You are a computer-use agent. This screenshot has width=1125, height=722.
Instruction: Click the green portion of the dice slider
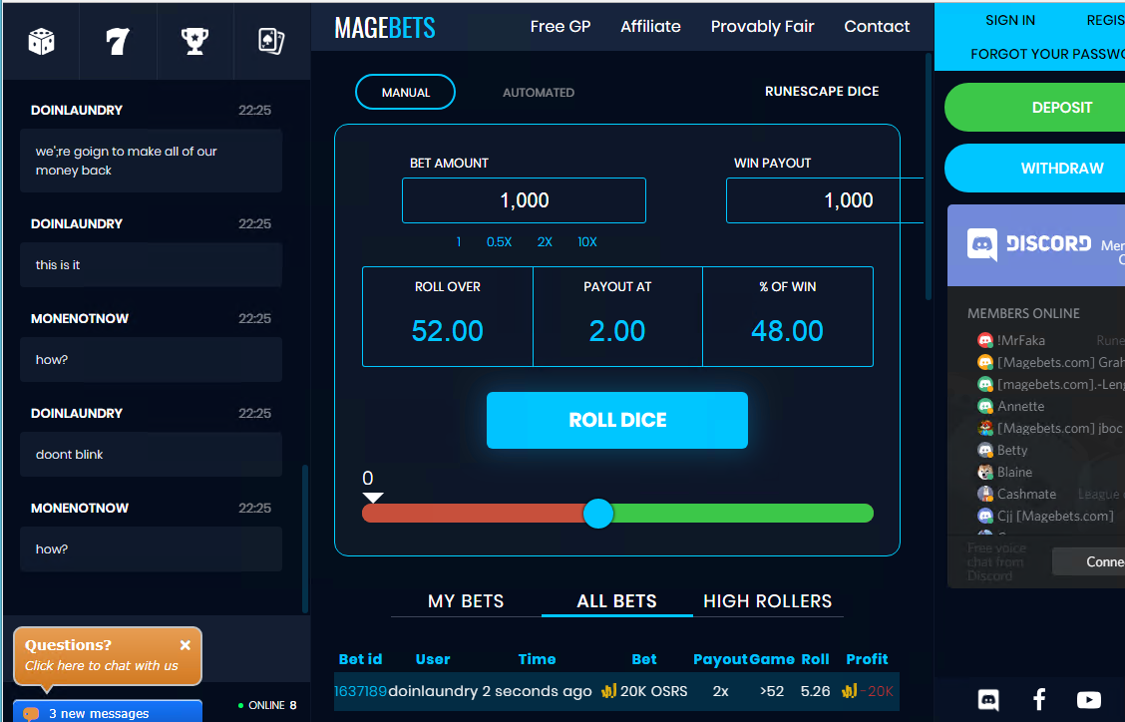click(x=743, y=514)
